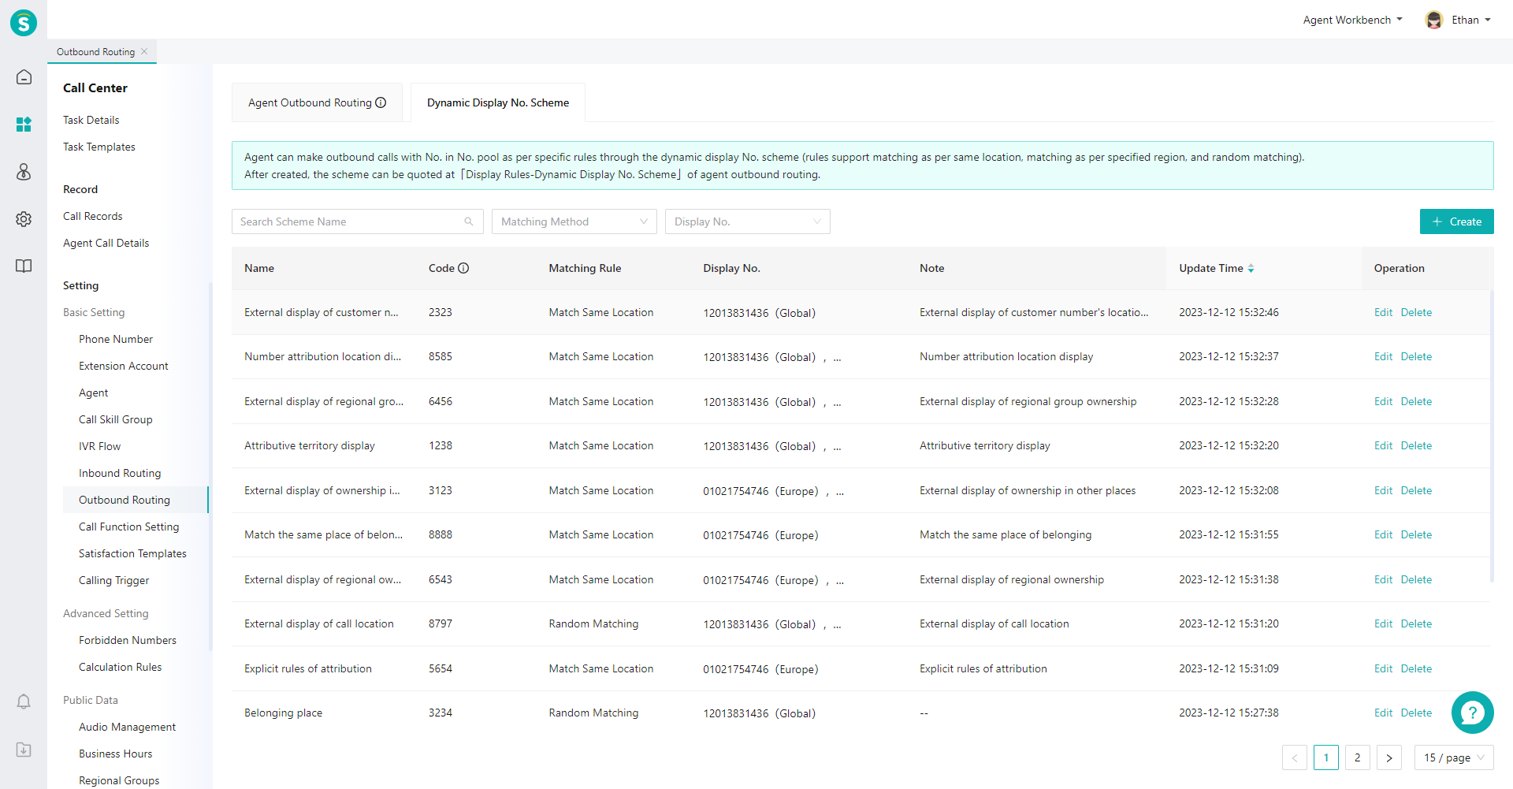This screenshot has width=1513, height=789.
Task: Go to page 2
Action: [x=1358, y=757]
